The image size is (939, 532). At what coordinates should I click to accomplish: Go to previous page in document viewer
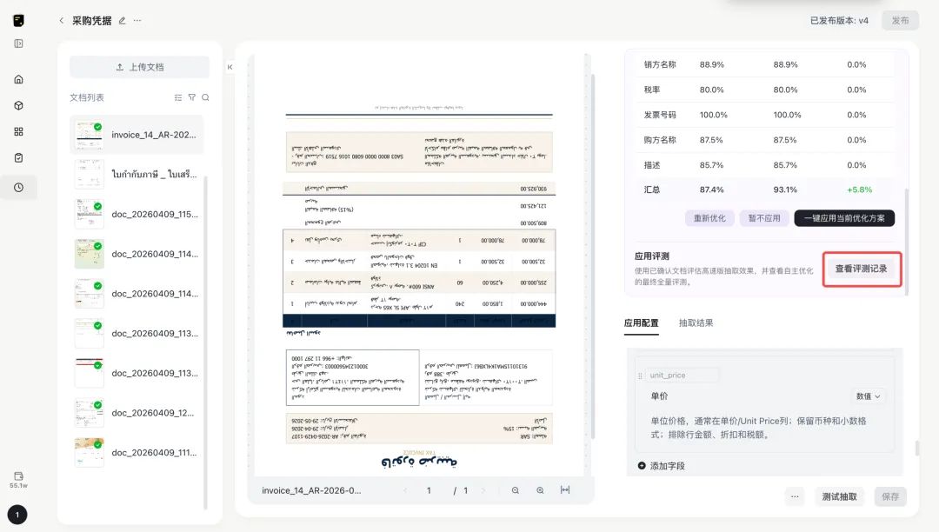click(405, 490)
